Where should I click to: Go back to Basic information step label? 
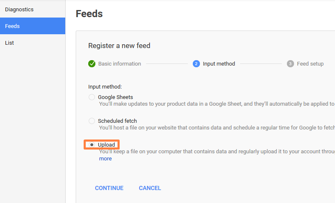pos(120,64)
